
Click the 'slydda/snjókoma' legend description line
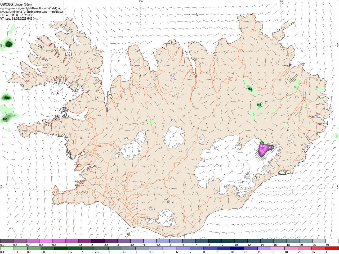coord(32,12)
